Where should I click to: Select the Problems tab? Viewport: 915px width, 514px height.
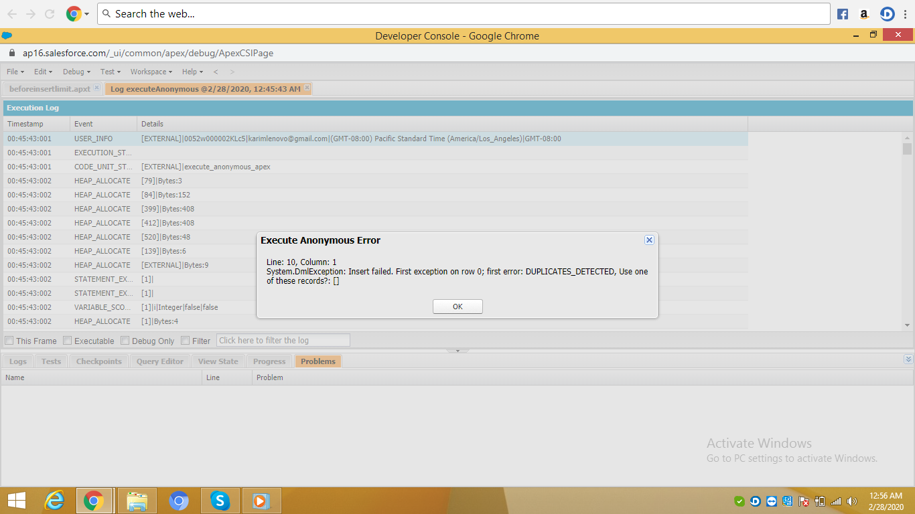(318, 361)
